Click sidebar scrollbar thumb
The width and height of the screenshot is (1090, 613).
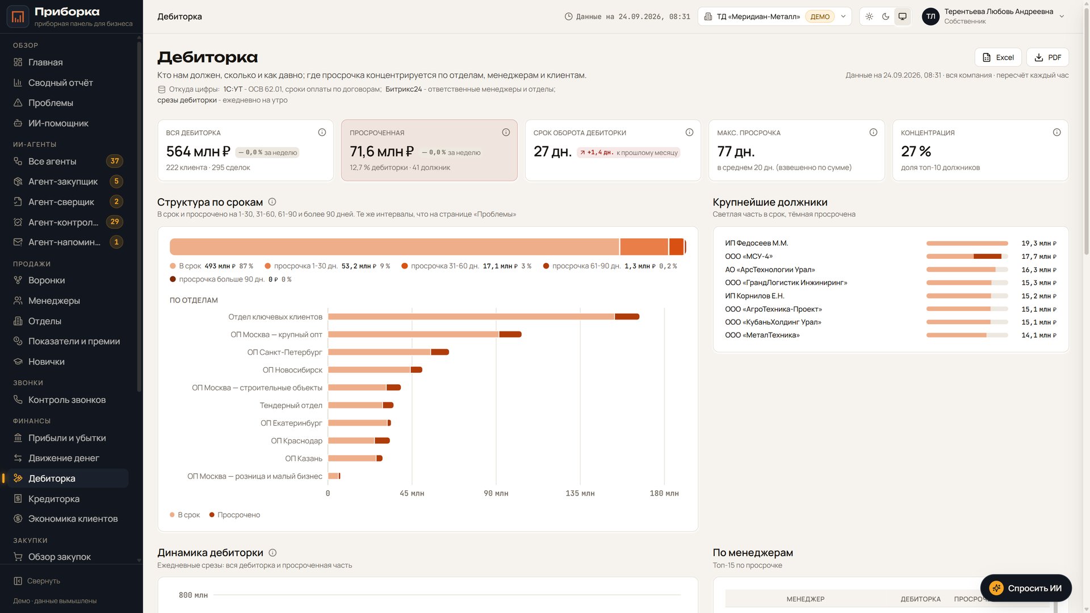click(139, 216)
